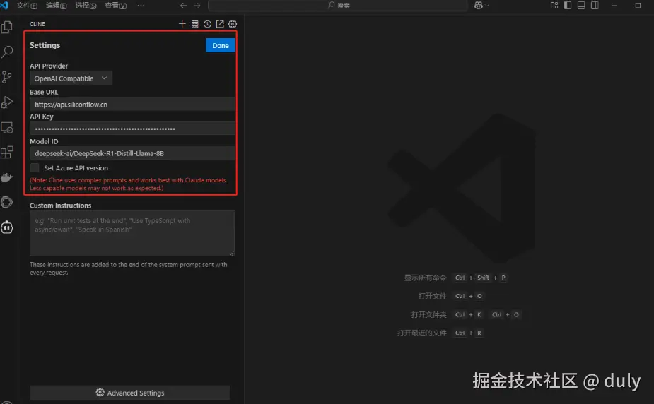This screenshot has height=404, width=654.
Task: Expand the Copilot dropdown chevron
Action: click(x=486, y=6)
